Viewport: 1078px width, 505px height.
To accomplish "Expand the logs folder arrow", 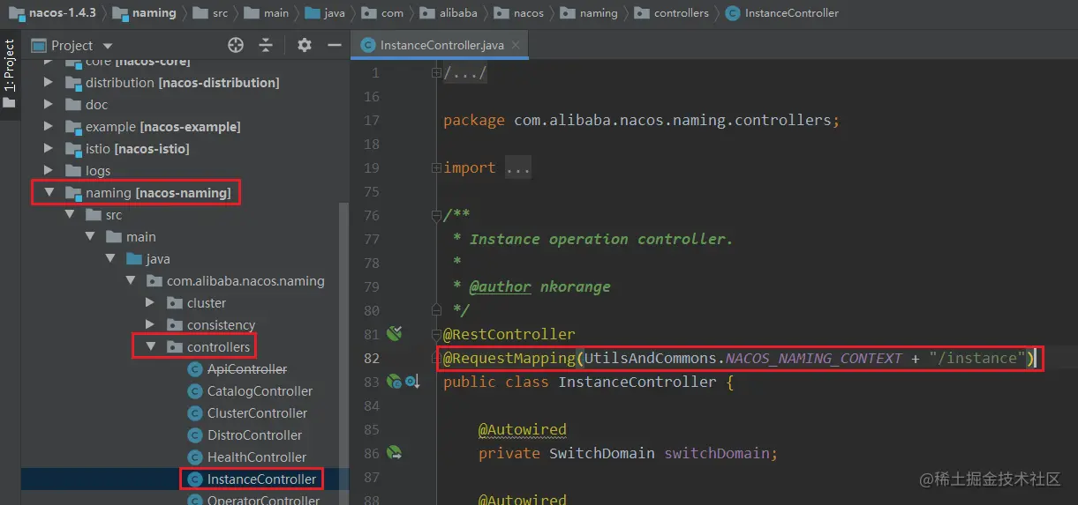I will click(49, 171).
